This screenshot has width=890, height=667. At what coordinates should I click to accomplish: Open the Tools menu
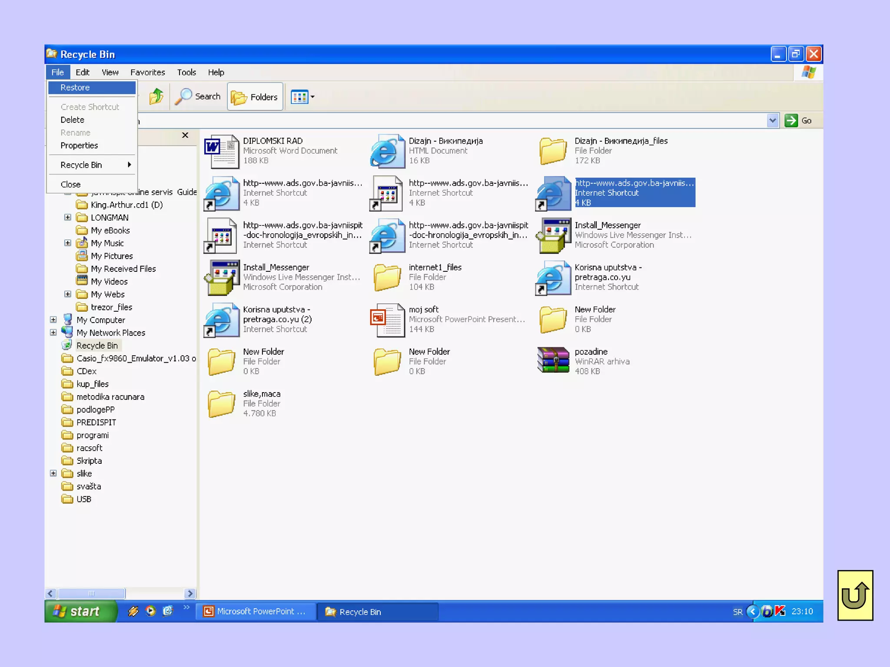(186, 73)
